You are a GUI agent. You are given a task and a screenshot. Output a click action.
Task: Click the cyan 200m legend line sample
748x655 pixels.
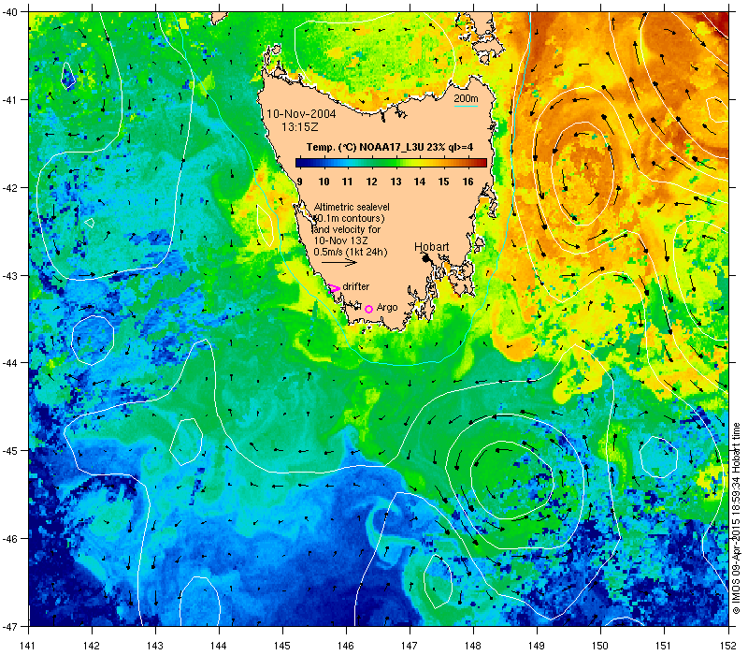click(x=466, y=106)
